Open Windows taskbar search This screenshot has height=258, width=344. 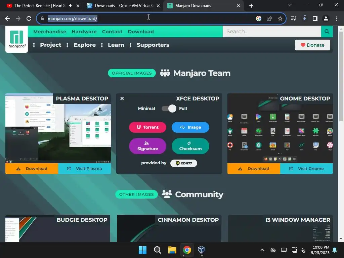pyautogui.click(x=157, y=250)
